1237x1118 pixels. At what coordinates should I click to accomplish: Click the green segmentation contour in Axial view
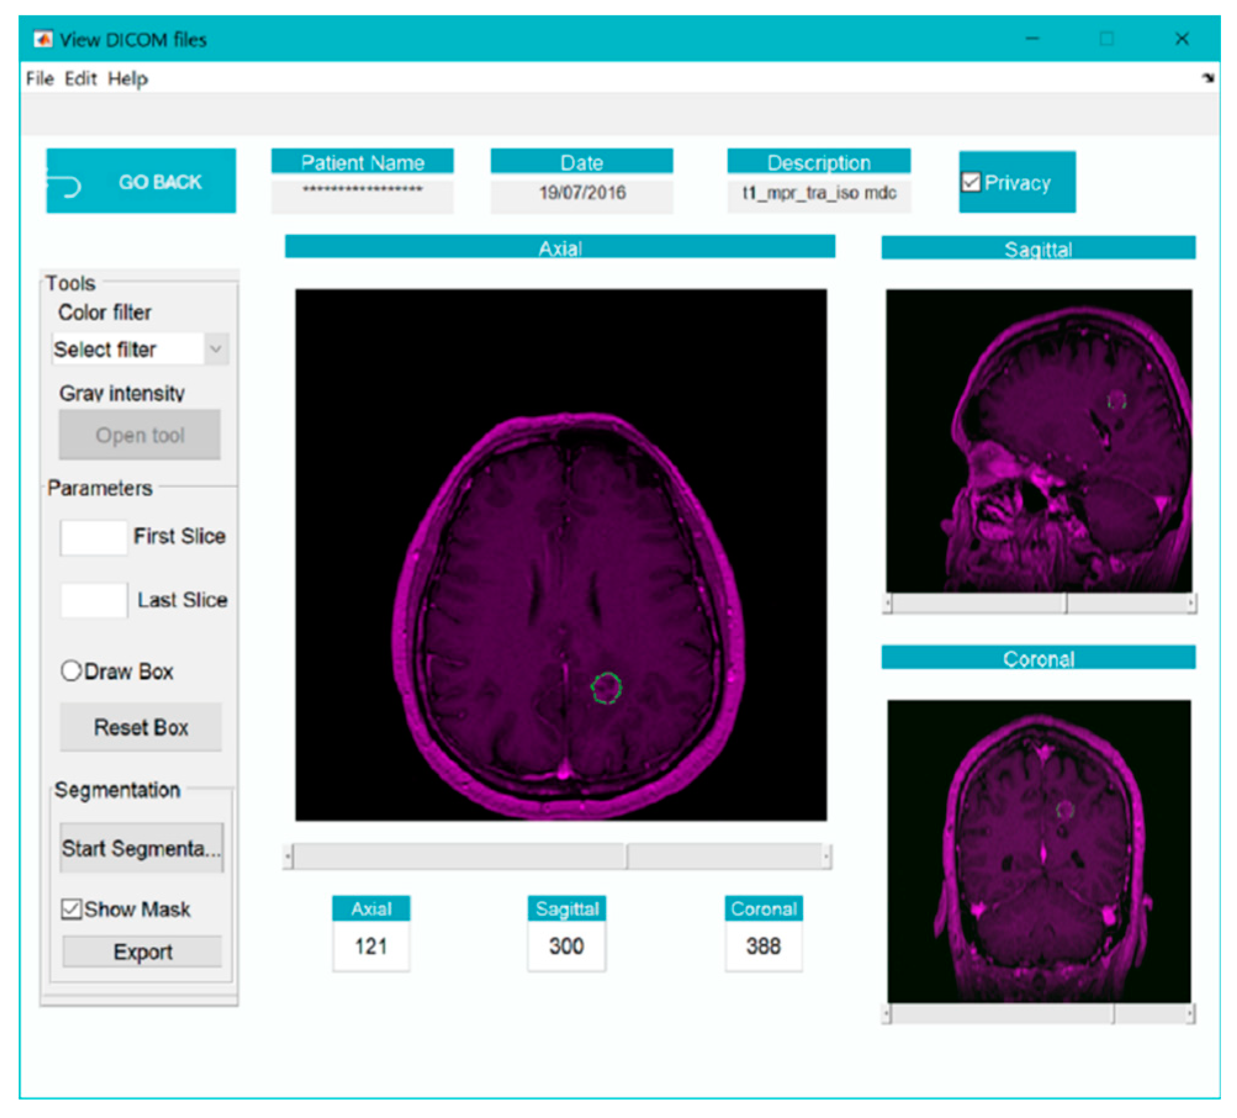tap(606, 687)
